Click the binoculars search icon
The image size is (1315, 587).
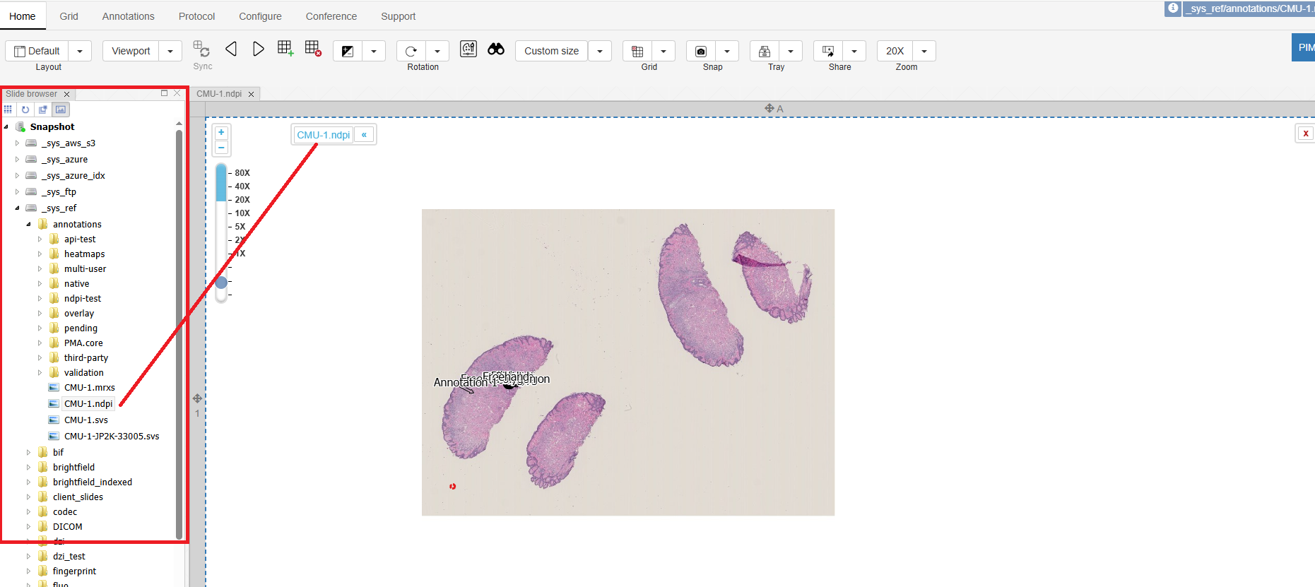pos(496,49)
